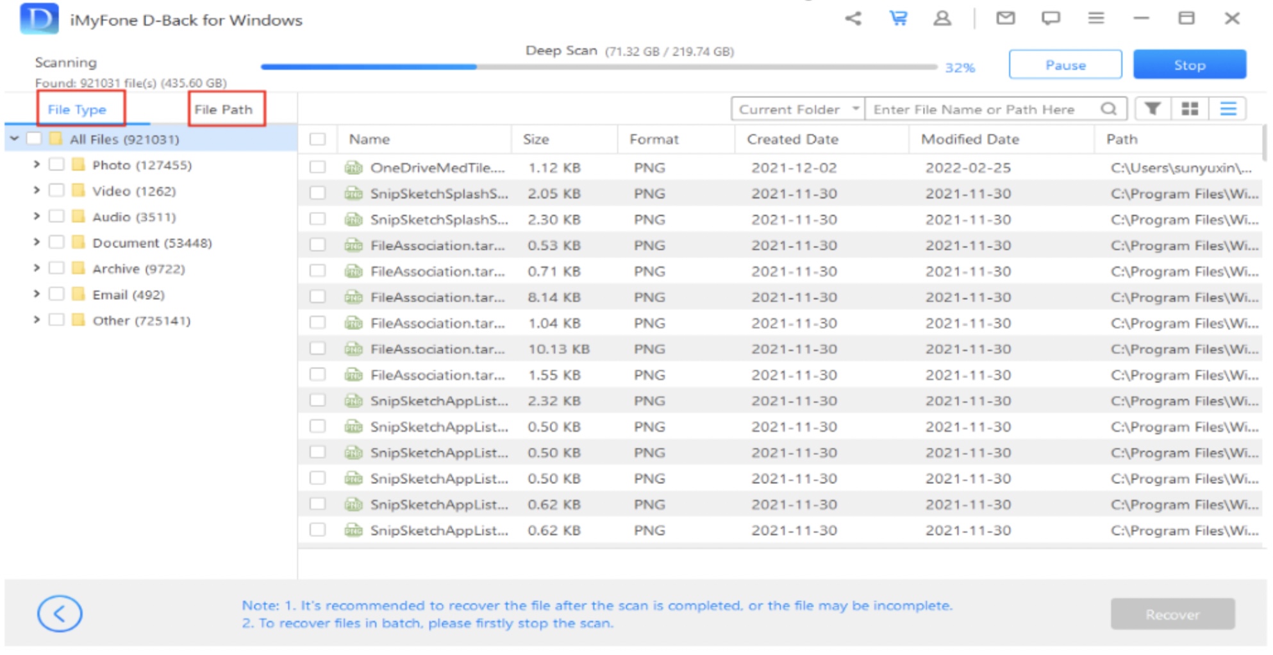The height and width of the screenshot is (655, 1273).
Task: Open the filter funnel icon
Action: point(1152,109)
